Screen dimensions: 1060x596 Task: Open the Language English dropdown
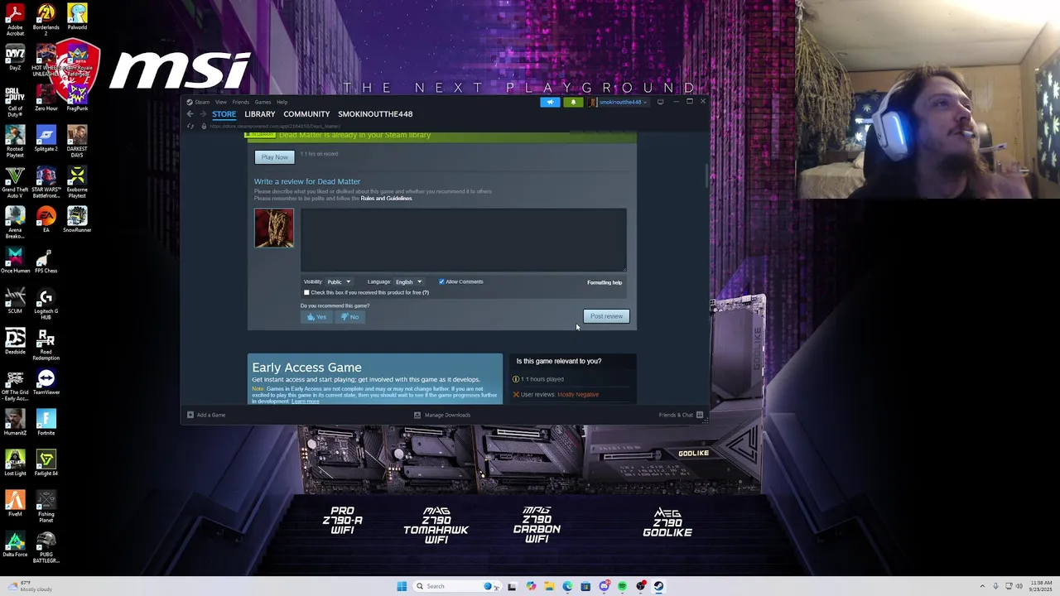pos(408,282)
